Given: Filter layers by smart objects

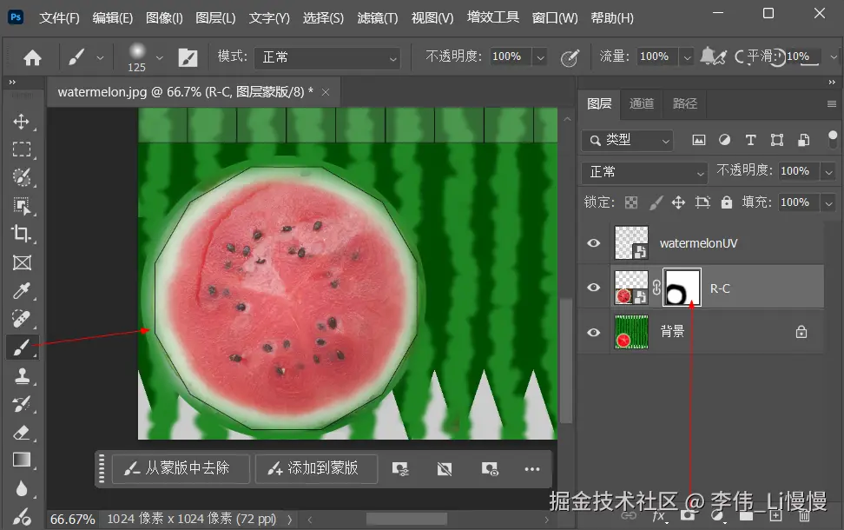Looking at the screenshot, I should 803,140.
